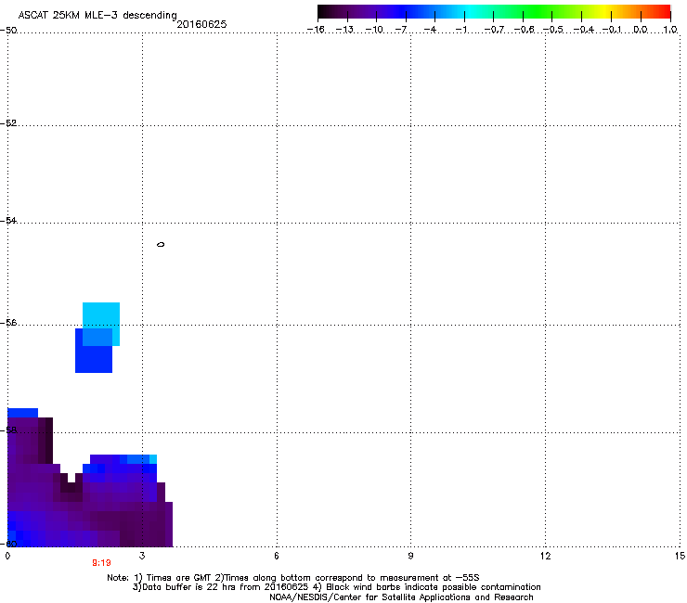
Task: Click the -13 color scale label
Action: [x=344, y=30]
